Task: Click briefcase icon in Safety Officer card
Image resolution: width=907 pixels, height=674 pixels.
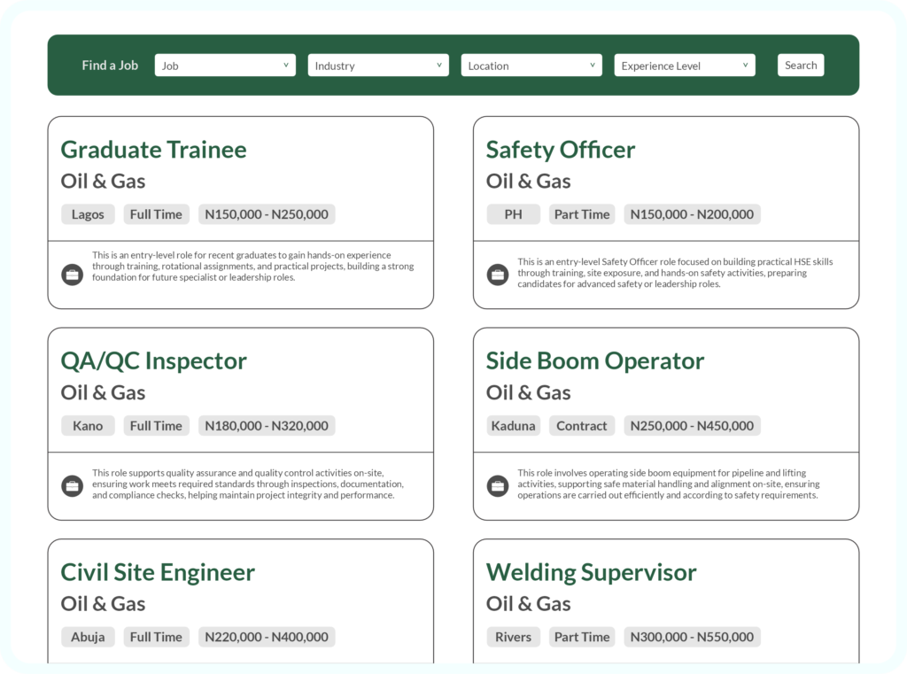Action: coord(498,275)
